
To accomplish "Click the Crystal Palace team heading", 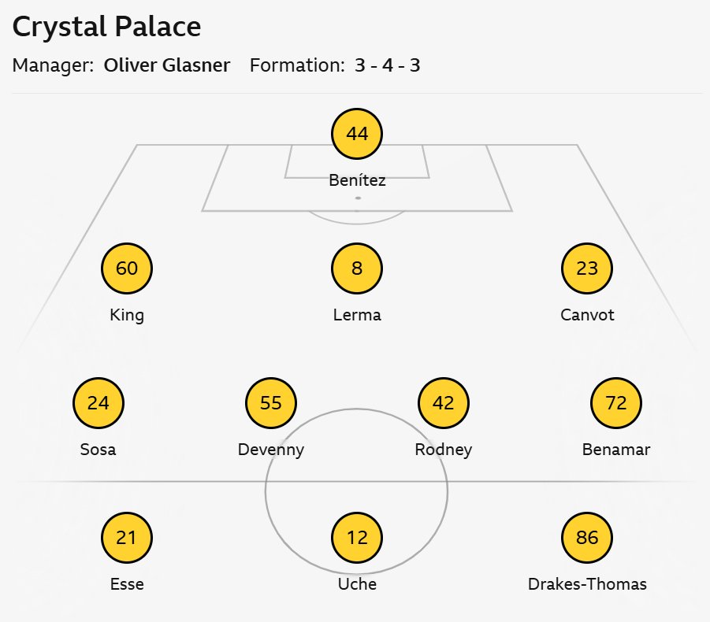I will [107, 27].
